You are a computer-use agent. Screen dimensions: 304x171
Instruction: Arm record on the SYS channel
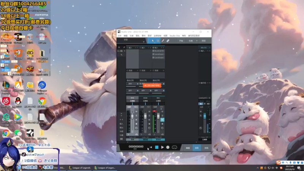pos(136,124)
